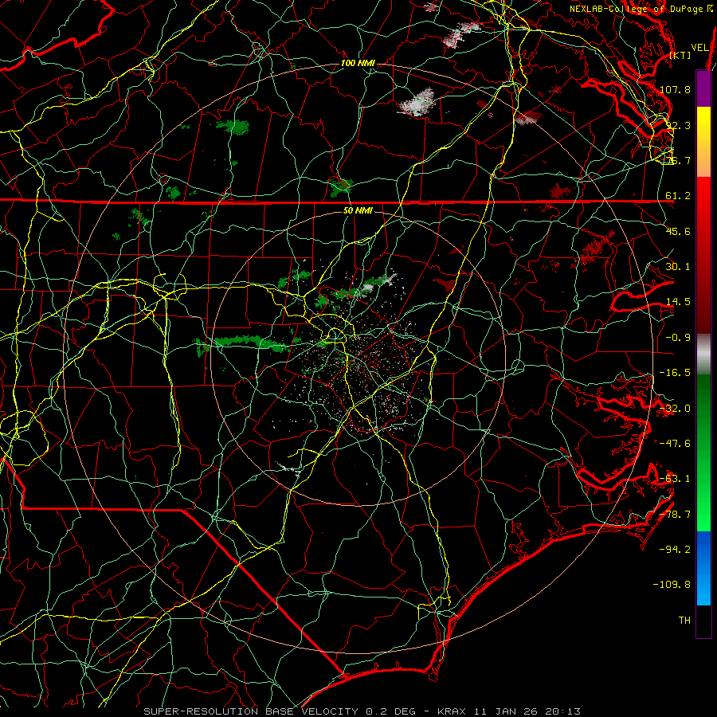Viewport: 717px width, 717px height.
Task: Pick the purple segment of velocity color bar
Action: pos(703,89)
